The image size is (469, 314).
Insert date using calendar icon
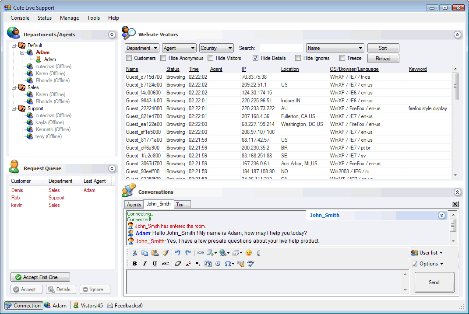[x=208, y=264]
